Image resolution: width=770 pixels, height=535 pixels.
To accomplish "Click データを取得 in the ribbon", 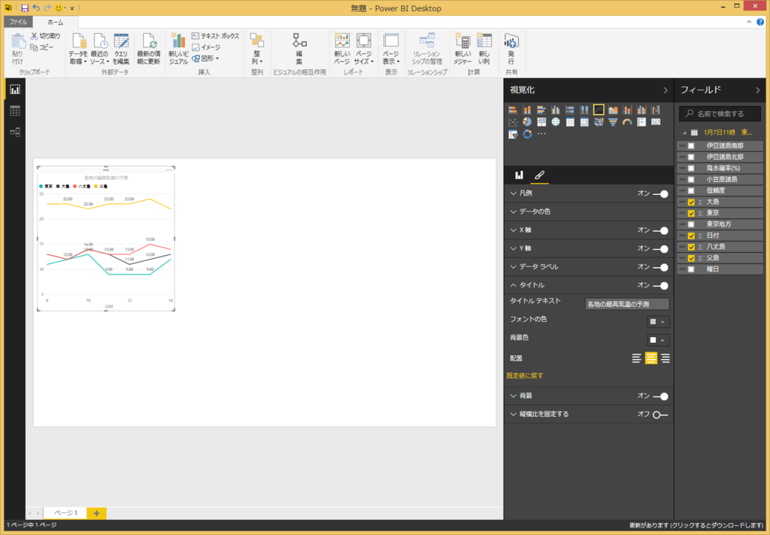I will [x=78, y=49].
